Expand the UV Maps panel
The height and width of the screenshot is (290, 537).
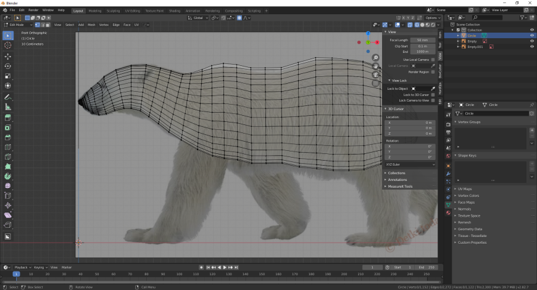coord(464,189)
